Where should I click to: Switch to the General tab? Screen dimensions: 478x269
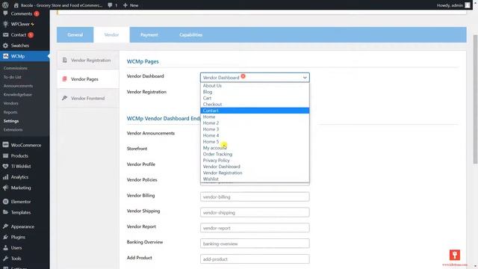[x=75, y=35]
